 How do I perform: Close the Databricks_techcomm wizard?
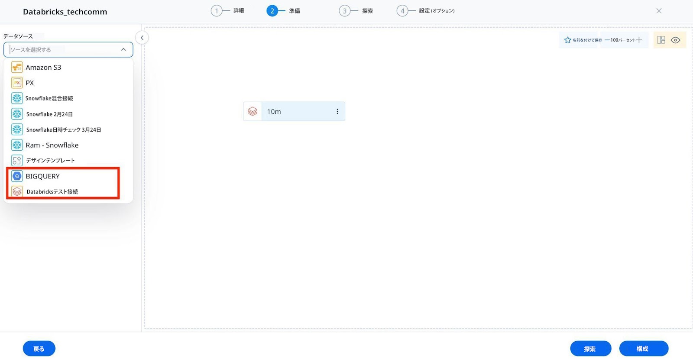(659, 11)
